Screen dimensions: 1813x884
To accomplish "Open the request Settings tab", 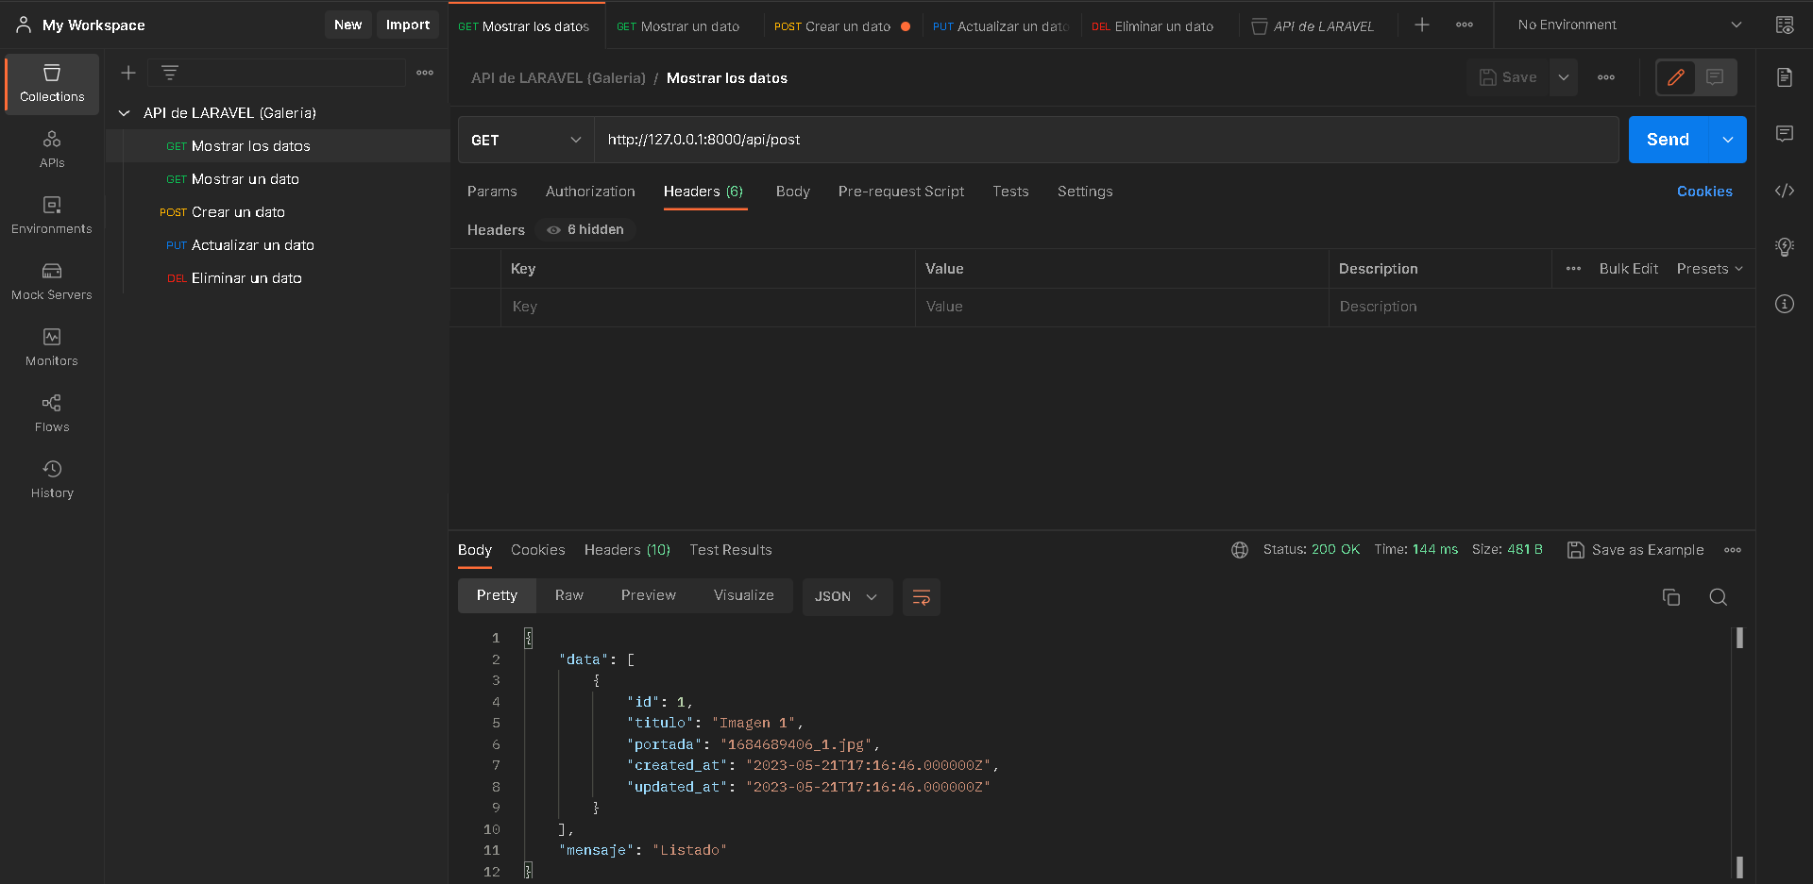I will (x=1085, y=192).
